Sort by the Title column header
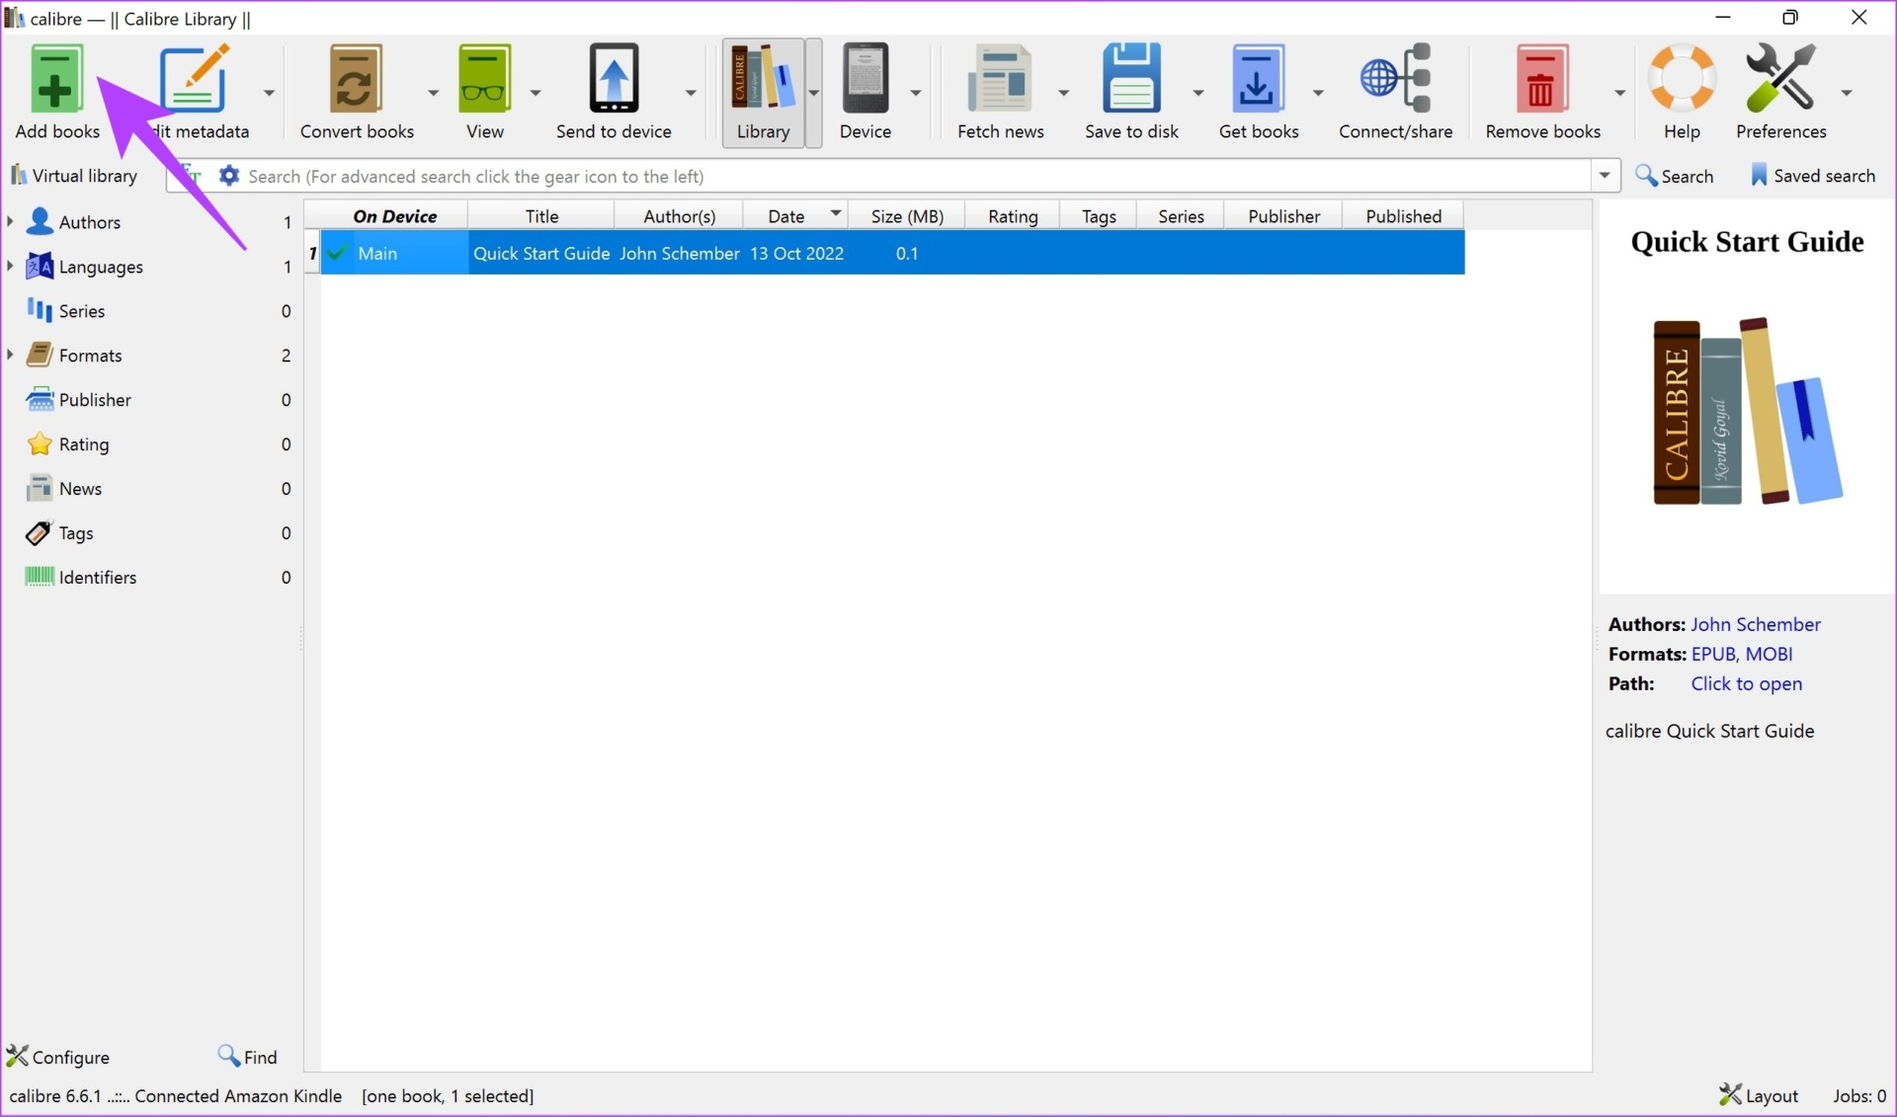Screen dimensions: 1897x1117 click(x=541, y=216)
